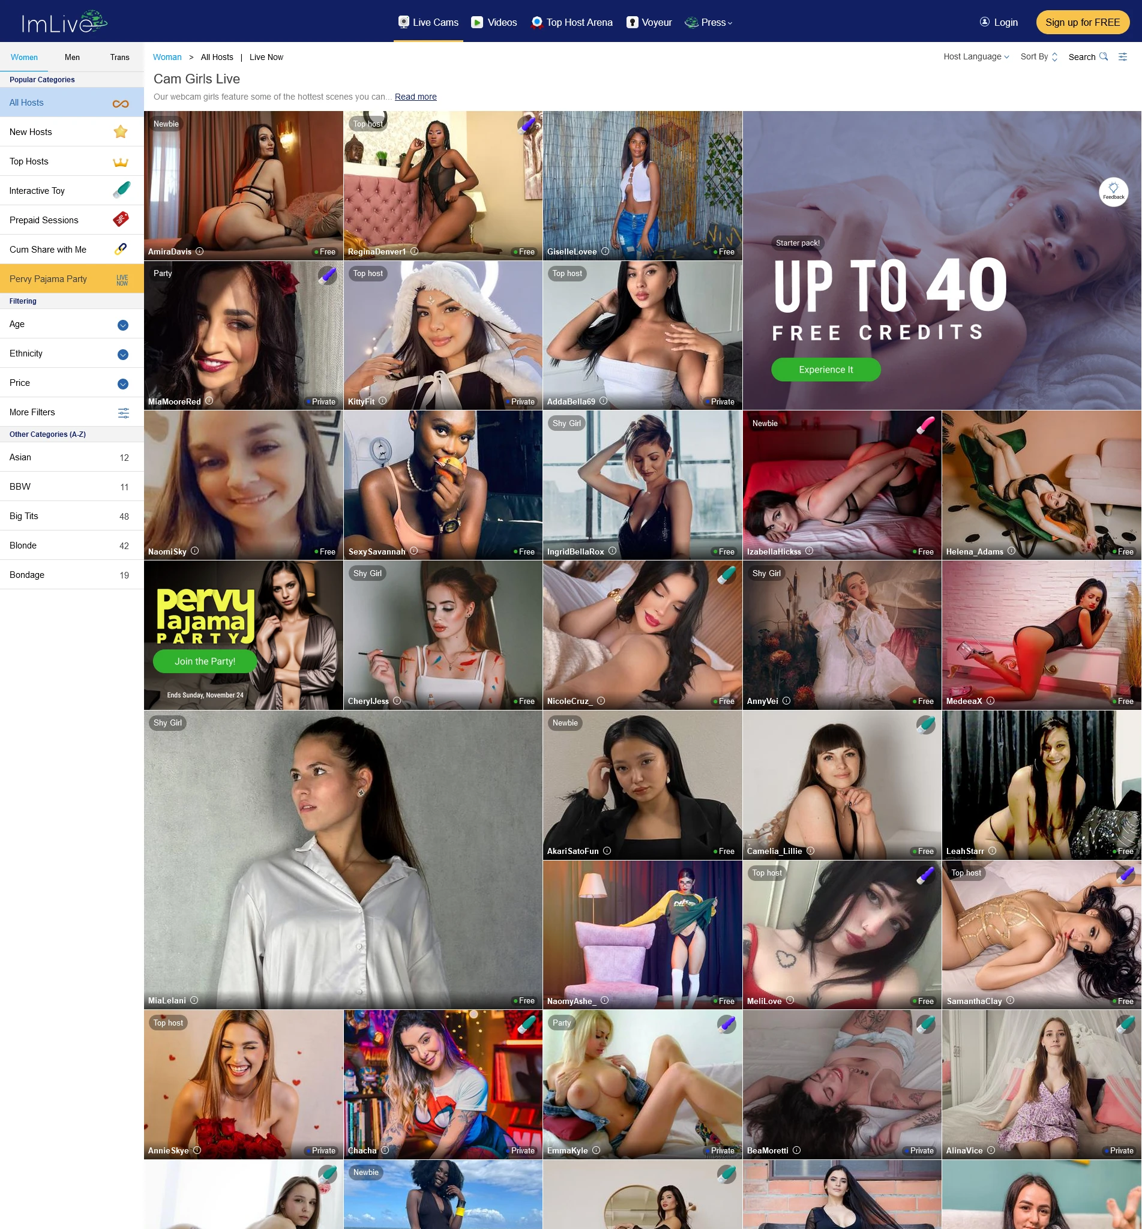
Task: Click the Sign up for FREE button
Action: point(1082,23)
